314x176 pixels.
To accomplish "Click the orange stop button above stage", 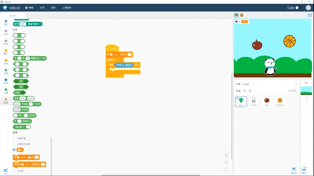I will point(242,15).
